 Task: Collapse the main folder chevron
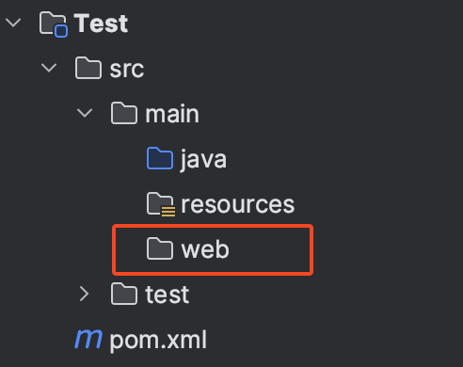tap(85, 113)
